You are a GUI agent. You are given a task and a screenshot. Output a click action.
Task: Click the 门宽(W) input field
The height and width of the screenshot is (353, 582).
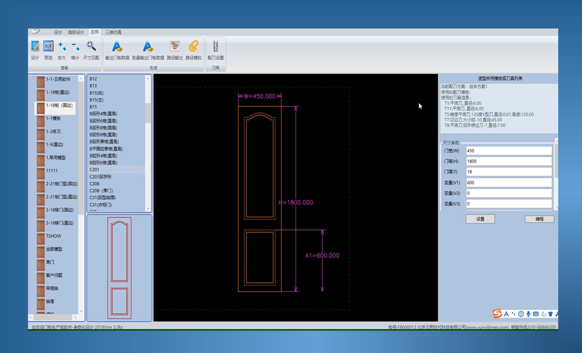(x=508, y=151)
